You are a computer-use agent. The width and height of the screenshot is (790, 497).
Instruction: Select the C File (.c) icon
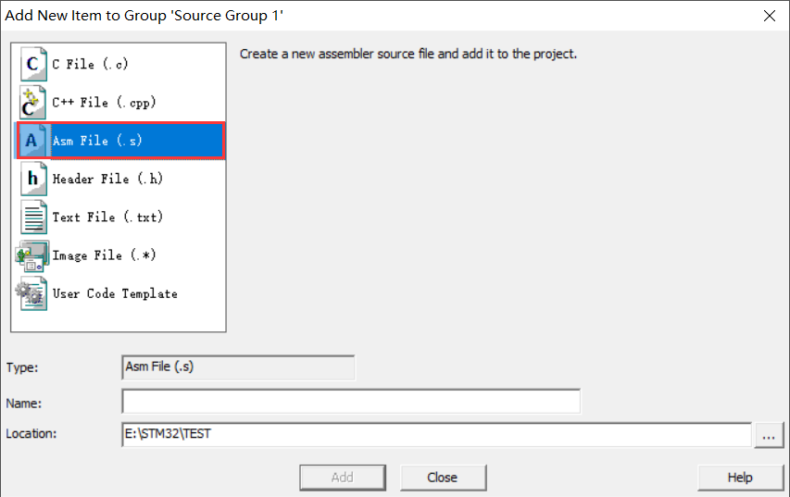click(33, 64)
